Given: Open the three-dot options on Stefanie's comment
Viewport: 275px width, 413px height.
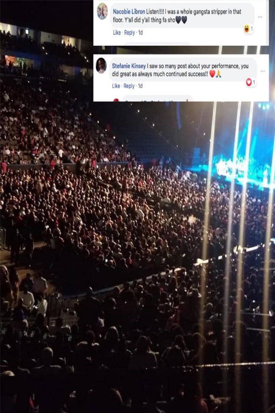Looking at the screenshot, I should click(x=262, y=71).
